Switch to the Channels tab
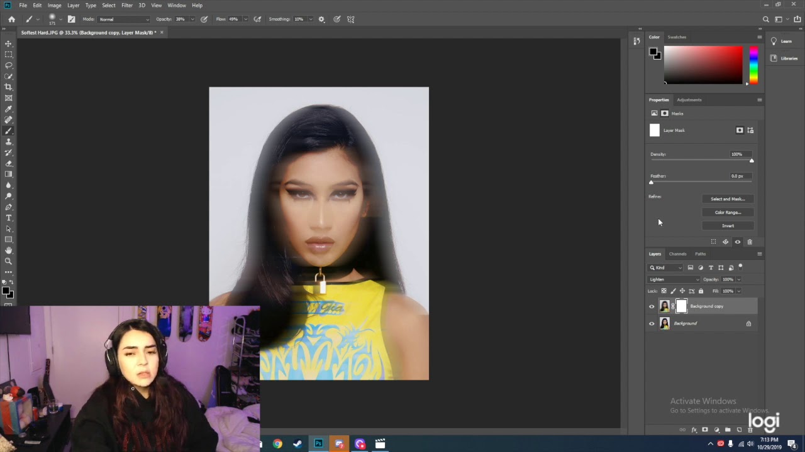Screen dimensions: 805x452 click(x=677, y=254)
